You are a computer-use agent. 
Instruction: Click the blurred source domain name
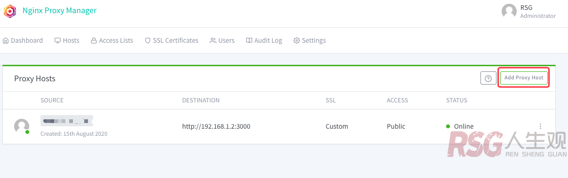[67, 121]
